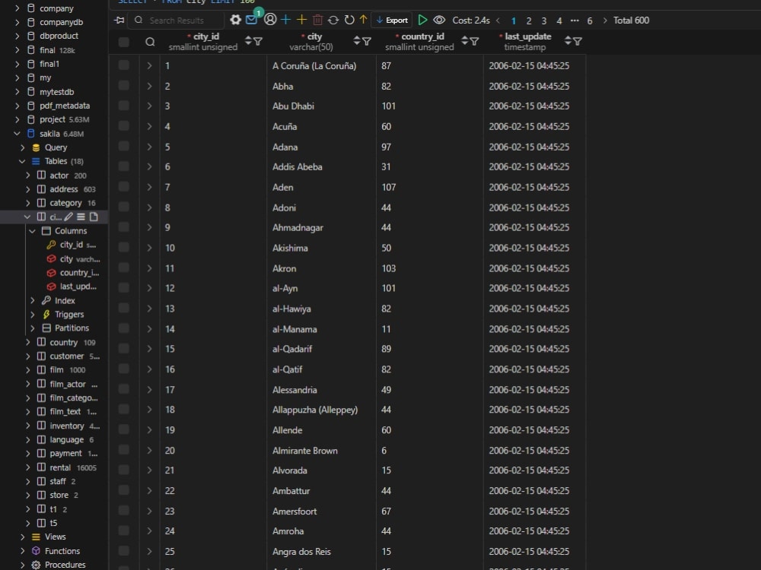The width and height of the screenshot is (761, 570).
Task: Select the pdf_metadata database
Action: click(65, 106)
